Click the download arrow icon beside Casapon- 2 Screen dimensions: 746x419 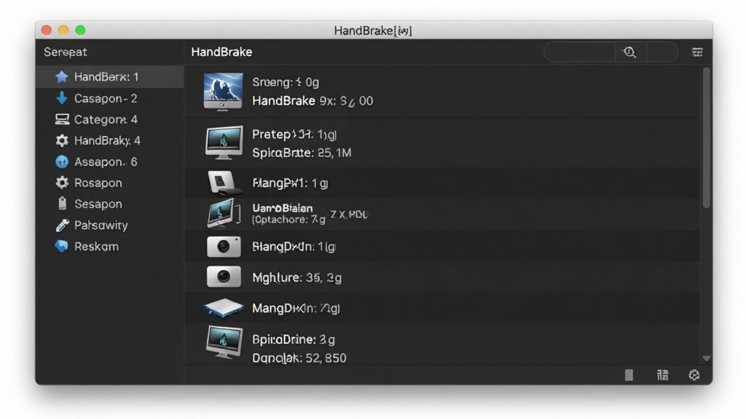61,98
